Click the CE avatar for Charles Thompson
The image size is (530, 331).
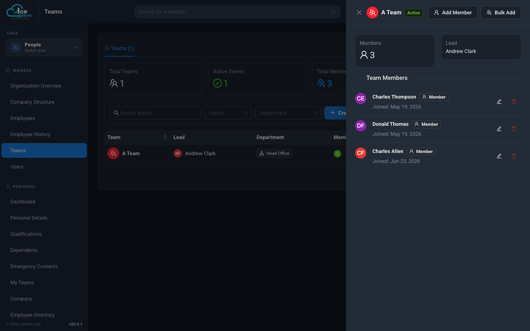[361, 99]
